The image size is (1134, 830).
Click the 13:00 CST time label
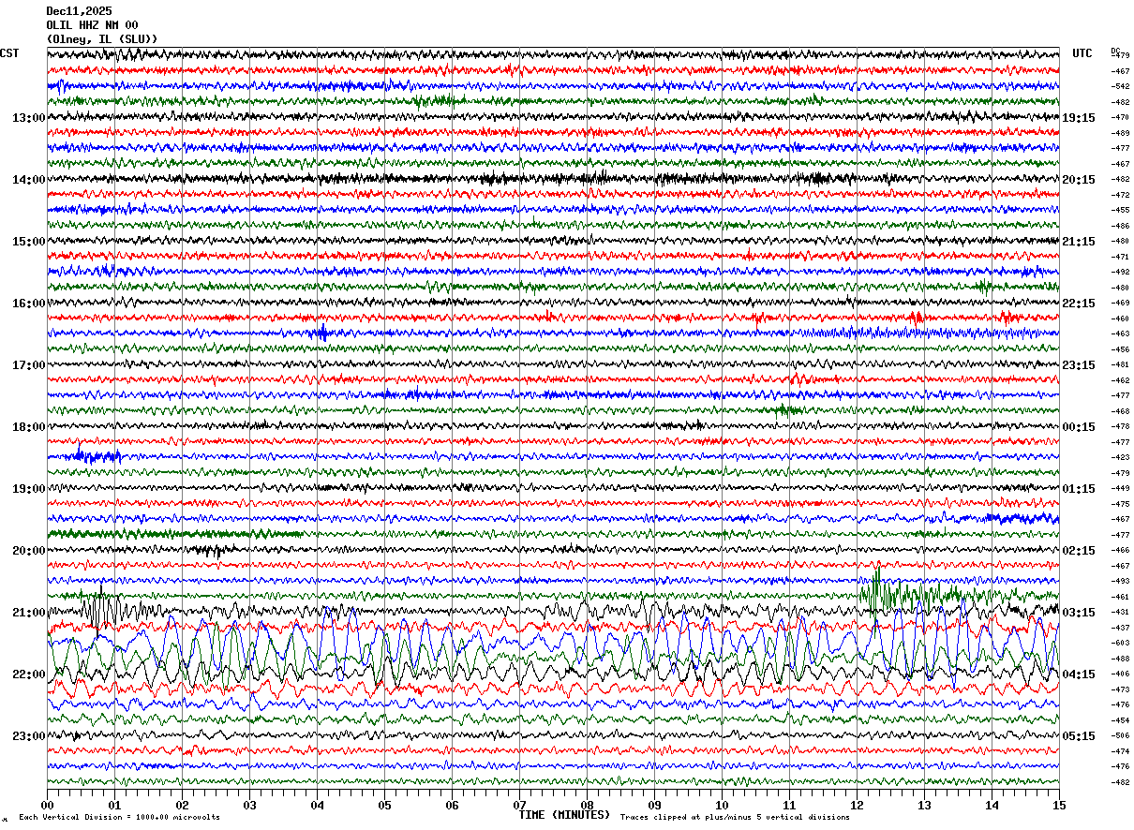pos(28,118)
